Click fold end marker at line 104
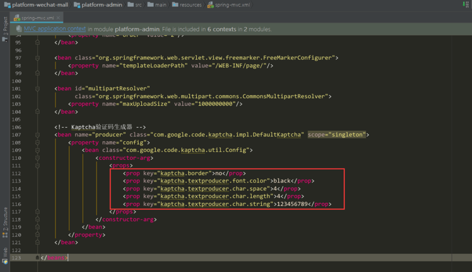This screenshot has height=272, width=472. pyautogui.click(x=37, y=111)
